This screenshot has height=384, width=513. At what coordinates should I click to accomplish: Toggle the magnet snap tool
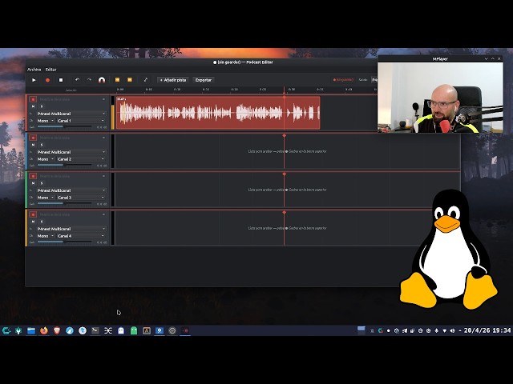click(x=102, y=80)
